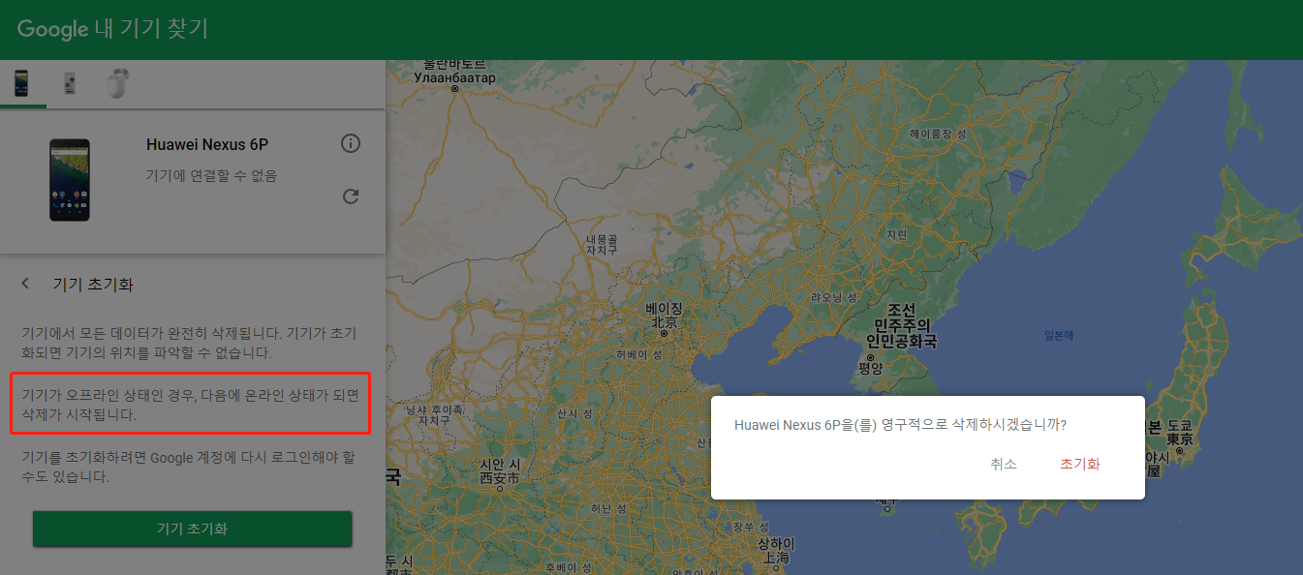
Task: Select the earbuds device tab
Action: (117, 83)
